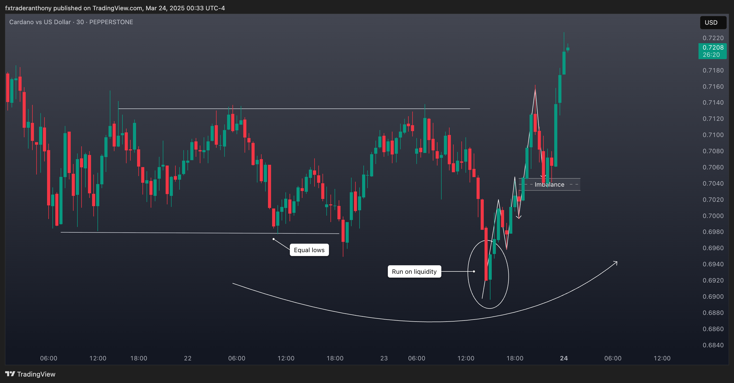The width and height of the screenshot is (734, 383).
Task: Click price axis label 0.7180
Action: 713,70
